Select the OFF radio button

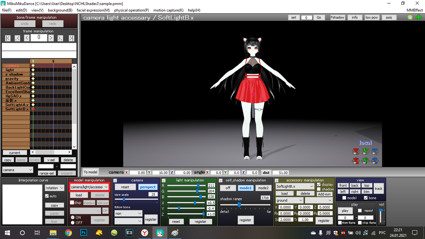click(x=73, y=222)
